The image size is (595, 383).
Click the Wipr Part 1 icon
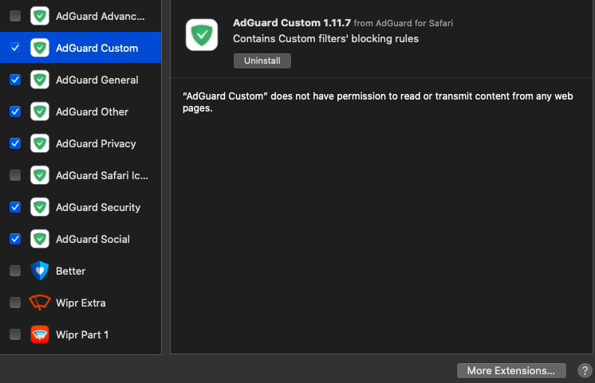pyautogui.click(x=40, y=334)
